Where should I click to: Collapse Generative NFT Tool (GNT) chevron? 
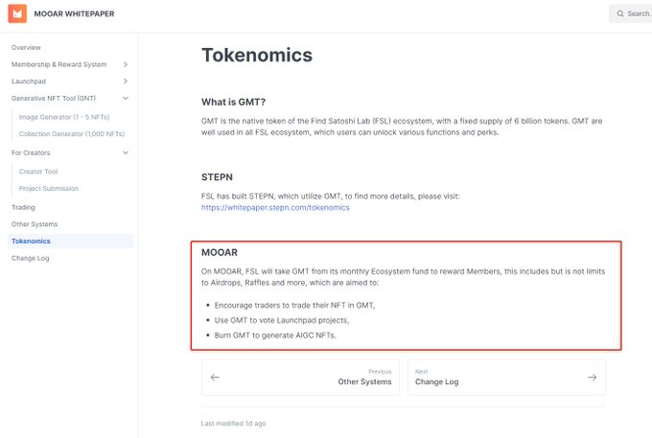(126, 98)
